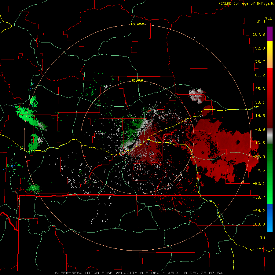
Task: Click the purple segment of the velocity color bar
Action: click(270, 34)
